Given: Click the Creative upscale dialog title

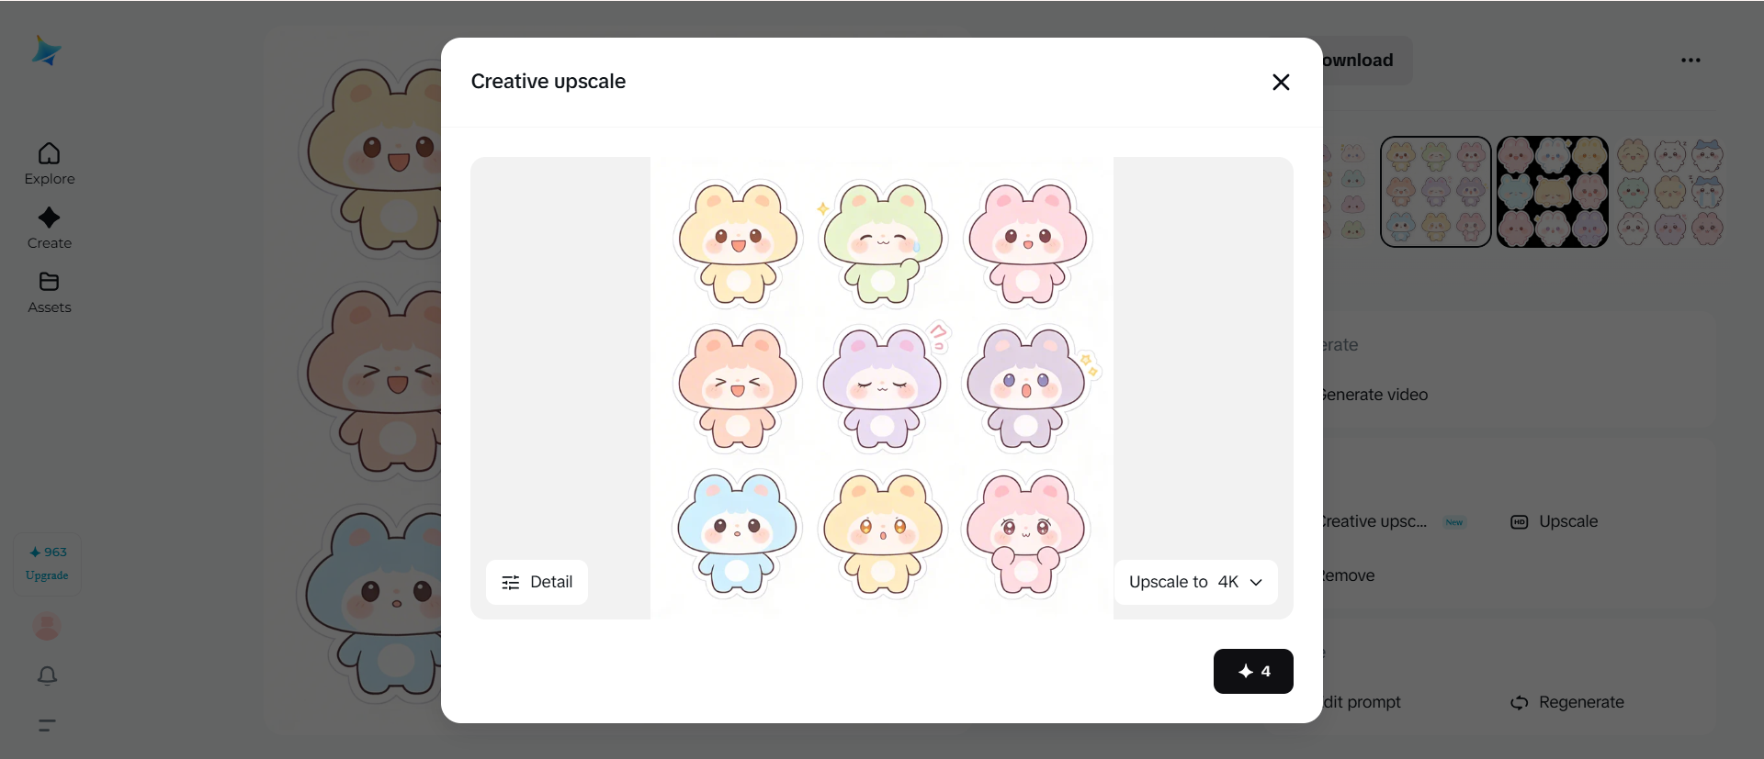Looking at the screenshot, I should 548,82.
